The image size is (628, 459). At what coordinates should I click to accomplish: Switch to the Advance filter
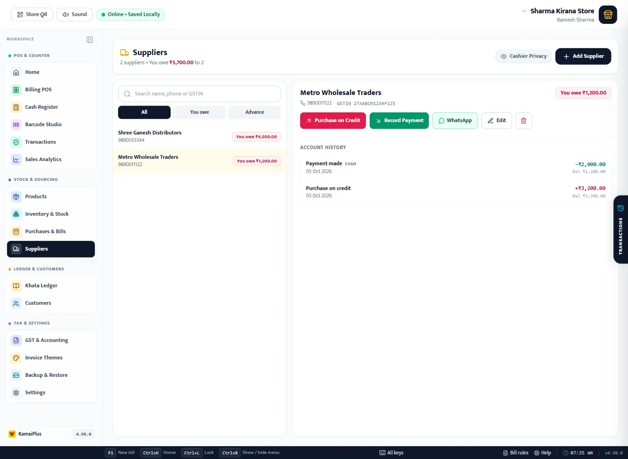click(x=255, y=112)
